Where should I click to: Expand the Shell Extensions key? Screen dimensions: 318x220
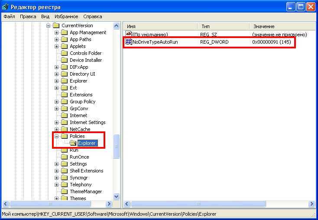coord(57,171)
